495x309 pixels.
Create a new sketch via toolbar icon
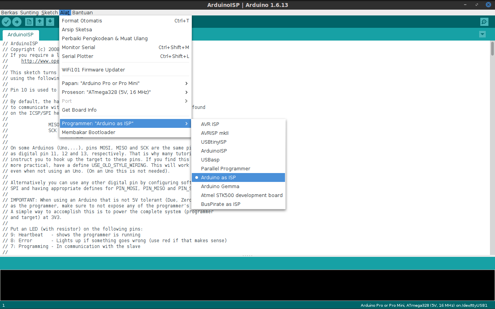[29, 22]
